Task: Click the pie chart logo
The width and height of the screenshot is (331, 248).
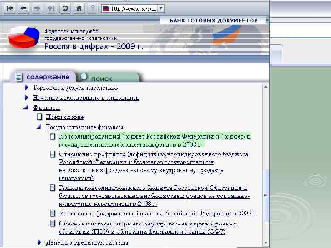Action: pyautogui.click(x=23, y=38)
